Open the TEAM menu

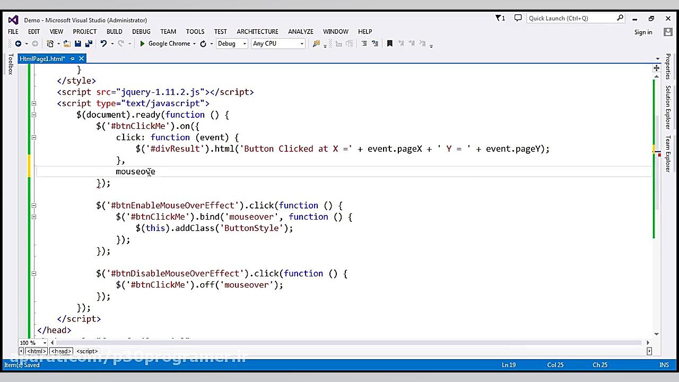pos(168,31)
